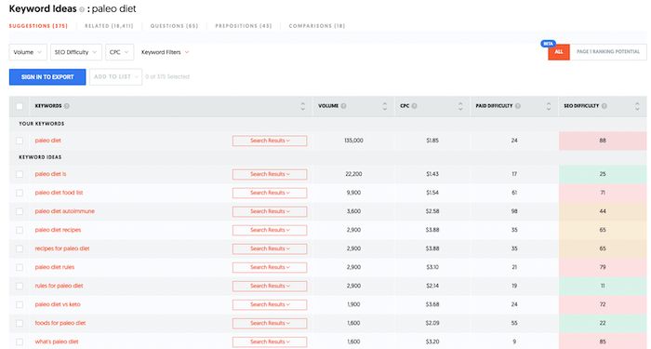Expand Search Results for 'paleo diet food list'
The height and width of the screenshot is (349, 651).
[x=270, y=193]
